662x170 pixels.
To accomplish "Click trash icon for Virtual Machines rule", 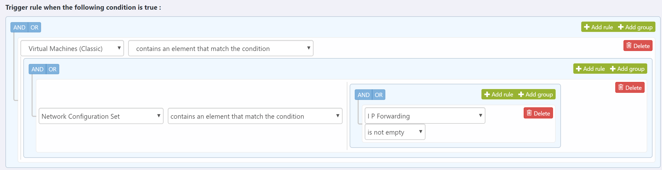I will [x=629, y=46].
